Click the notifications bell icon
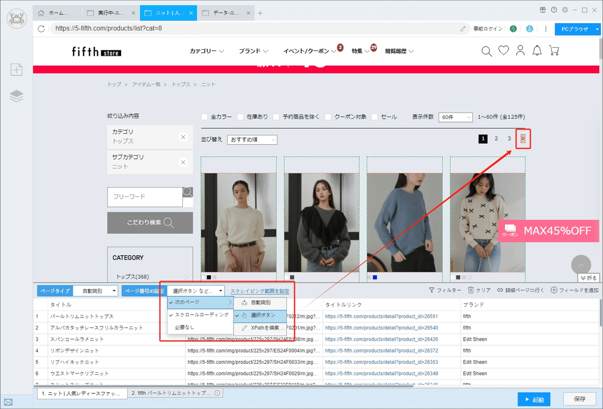The height and width of the screenshot is (409, 603). point(537,51)
